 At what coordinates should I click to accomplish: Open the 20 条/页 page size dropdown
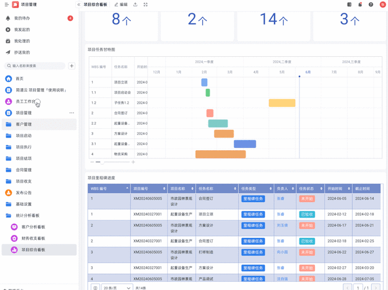(117, 288)
